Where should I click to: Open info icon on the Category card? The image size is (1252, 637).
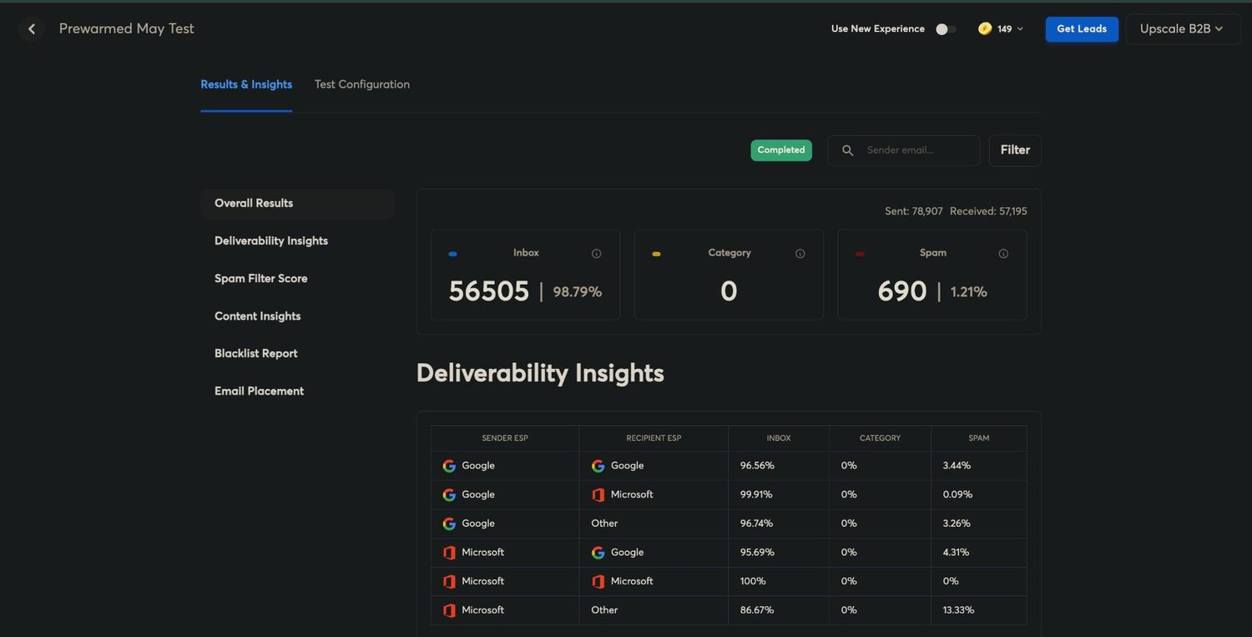tap(800, 254)
